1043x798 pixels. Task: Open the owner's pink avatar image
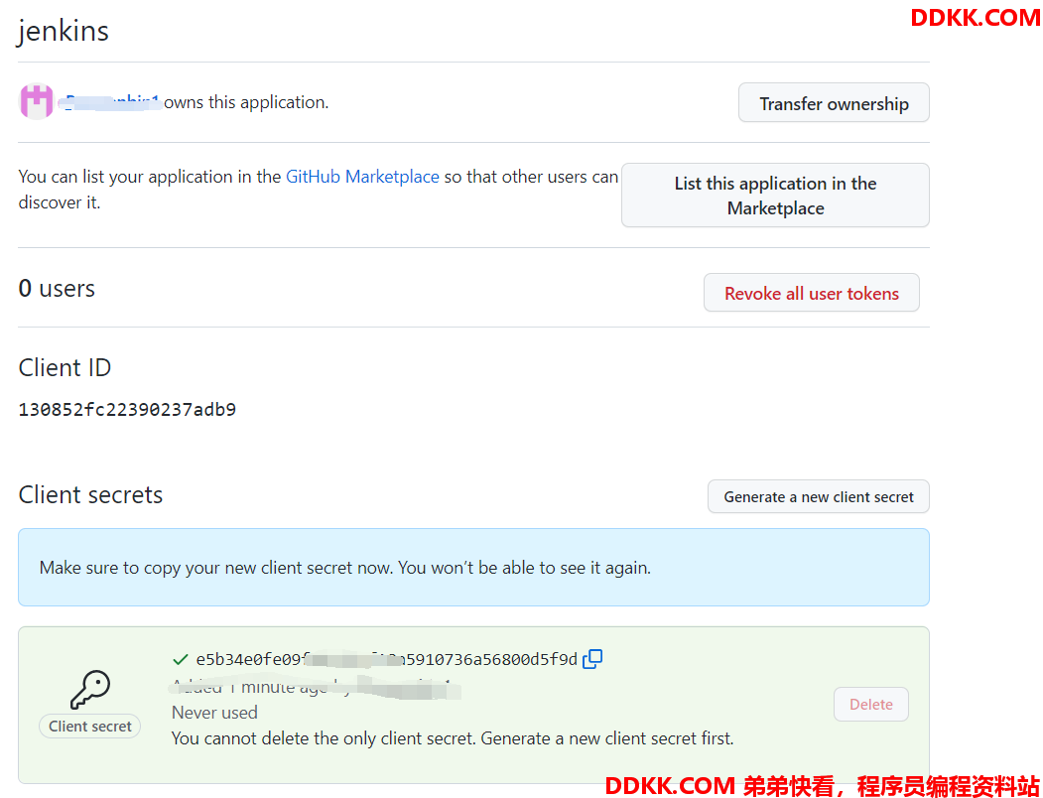[x=36, y=101]
